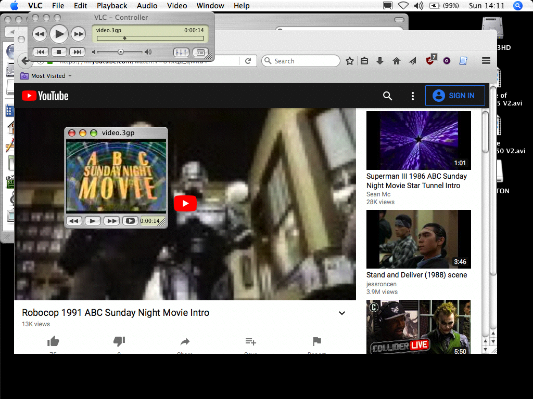This screenshot has width=533, height=399.
Task: Dislike the video thumbs down
Action: [x=119, y=341]
